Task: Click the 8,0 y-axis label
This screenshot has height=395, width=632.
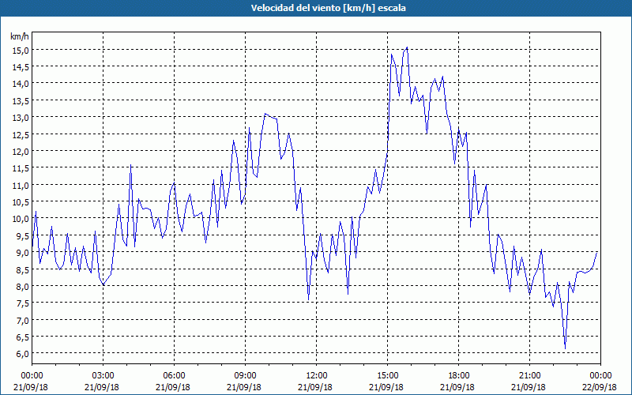Action: [23, 287]
